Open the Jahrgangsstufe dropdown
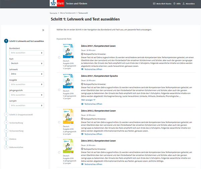The image size is (201, 169). pyautogui.click(x=27, y=95)
